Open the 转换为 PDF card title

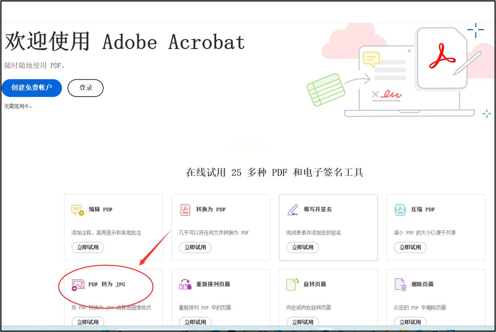(x=211, y=209)
